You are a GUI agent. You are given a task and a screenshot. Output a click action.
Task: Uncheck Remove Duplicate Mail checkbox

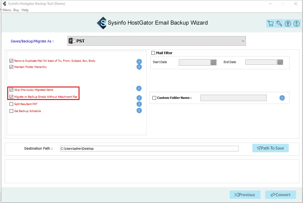[11, 61]
